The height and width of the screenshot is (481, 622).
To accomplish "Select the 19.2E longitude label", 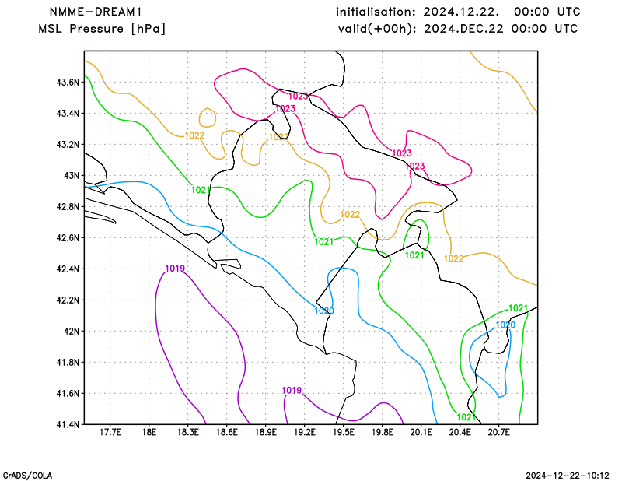I will point(304,432).
